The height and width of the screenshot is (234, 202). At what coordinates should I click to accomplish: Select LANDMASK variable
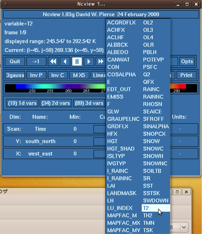(x=122, y=193)
